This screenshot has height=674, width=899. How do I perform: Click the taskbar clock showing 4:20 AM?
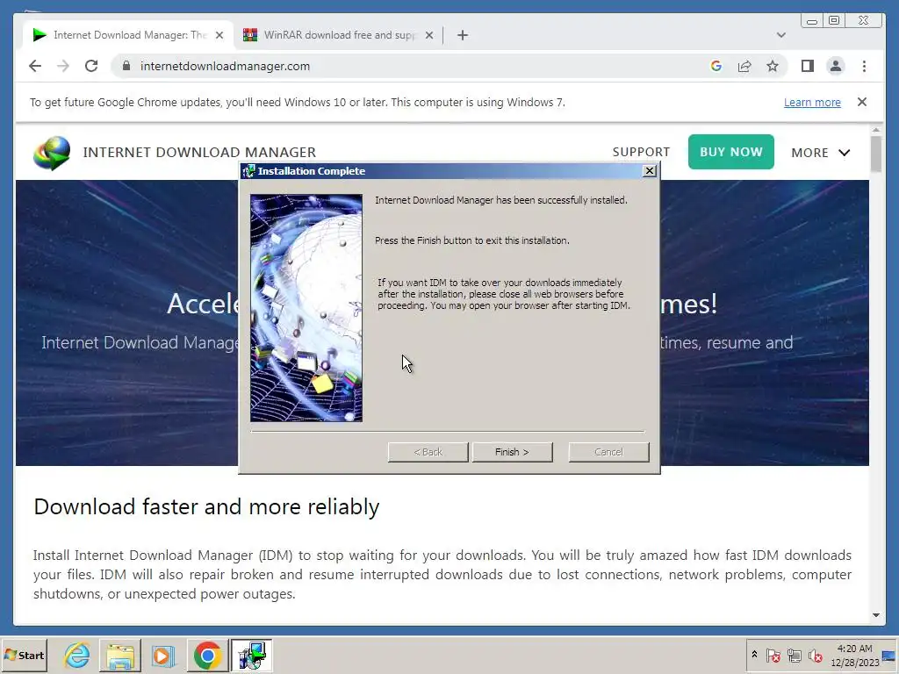tap(854, 655)
